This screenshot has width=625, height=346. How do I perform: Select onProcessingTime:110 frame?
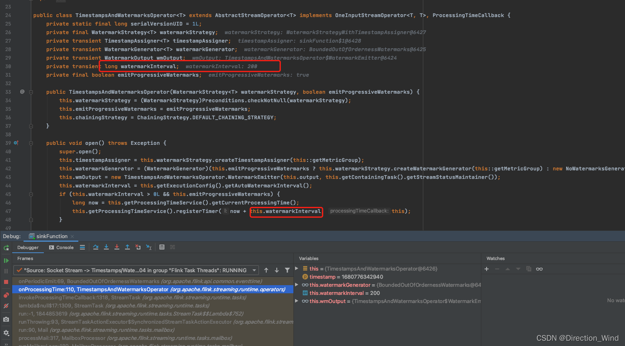[153, 289]
